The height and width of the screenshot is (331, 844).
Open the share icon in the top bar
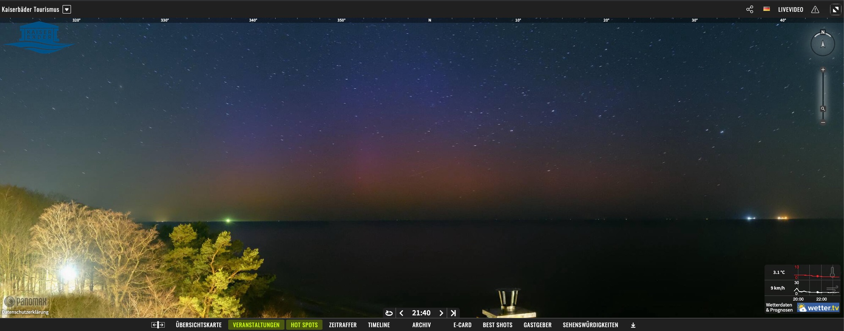coord(749,9)
